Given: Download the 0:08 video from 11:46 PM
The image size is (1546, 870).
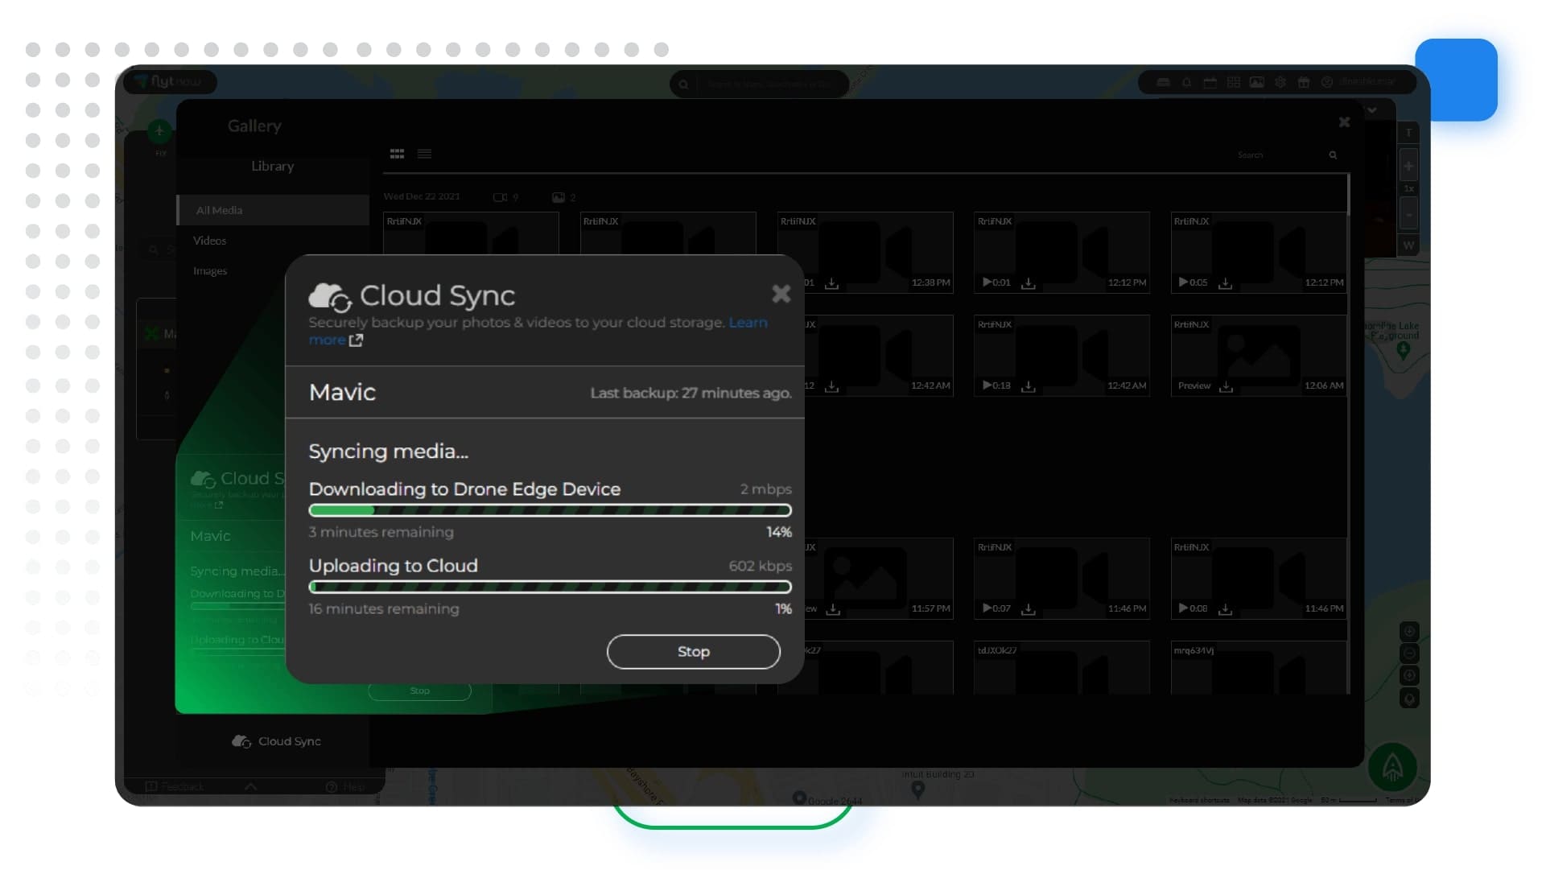Looking at the screenshot, I should pos(1226,609).
